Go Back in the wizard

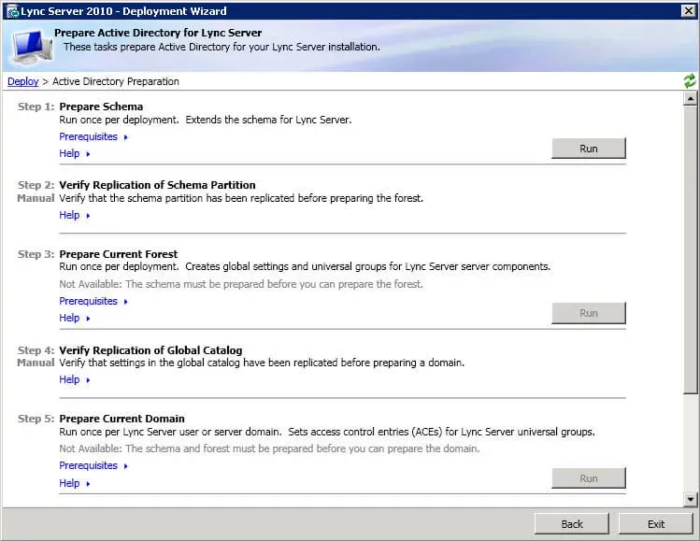click(x=572, y=524)
